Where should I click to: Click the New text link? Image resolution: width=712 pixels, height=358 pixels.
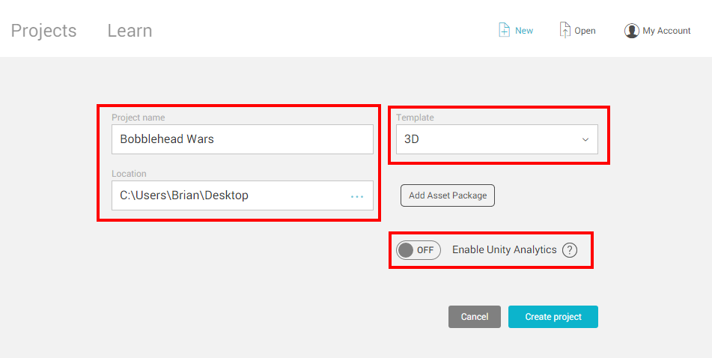pyautogui.click(x=524, y=31)
